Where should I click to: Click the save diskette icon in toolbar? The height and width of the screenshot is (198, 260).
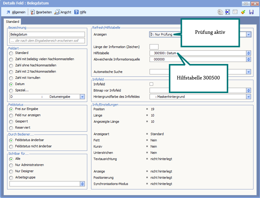251,12
